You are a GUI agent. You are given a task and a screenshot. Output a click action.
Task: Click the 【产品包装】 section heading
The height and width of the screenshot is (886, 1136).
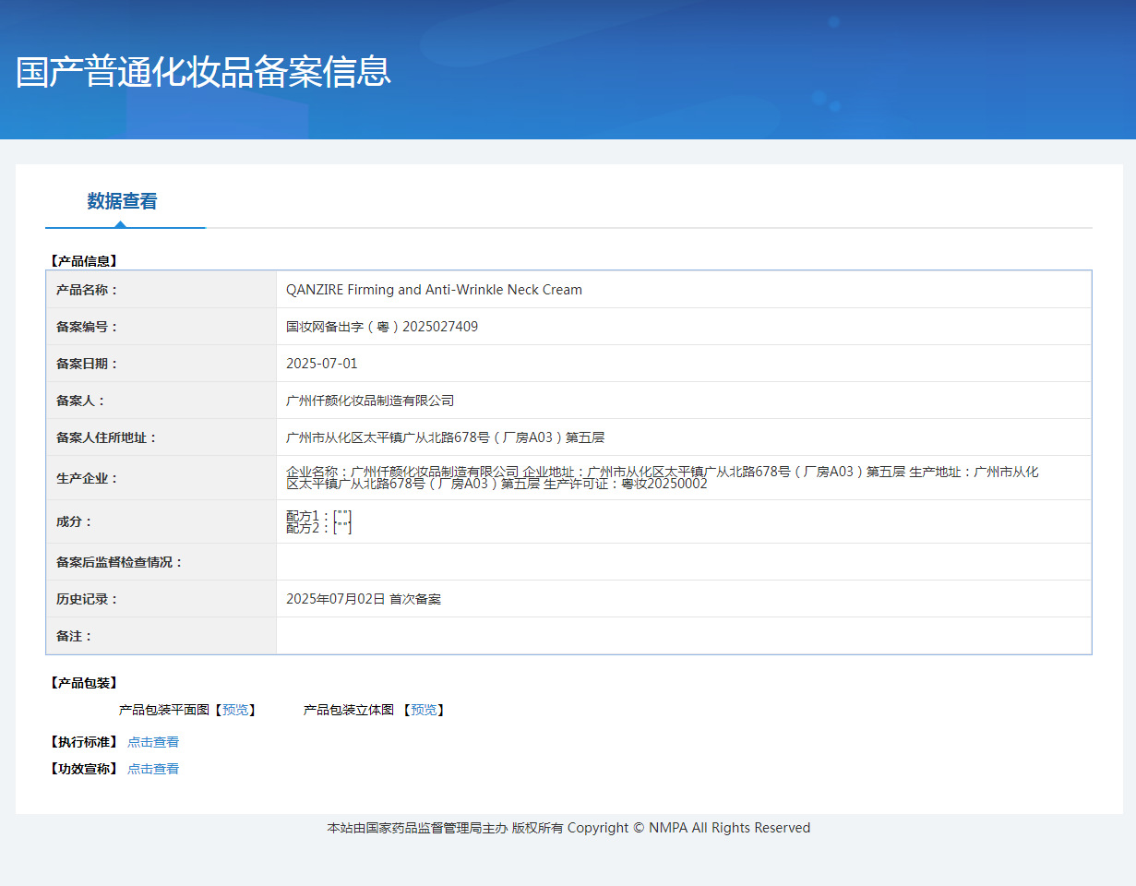[83, 683]
